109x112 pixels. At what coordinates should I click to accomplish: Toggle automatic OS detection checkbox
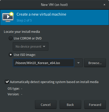pyautogui.click(x=7, y=82)
